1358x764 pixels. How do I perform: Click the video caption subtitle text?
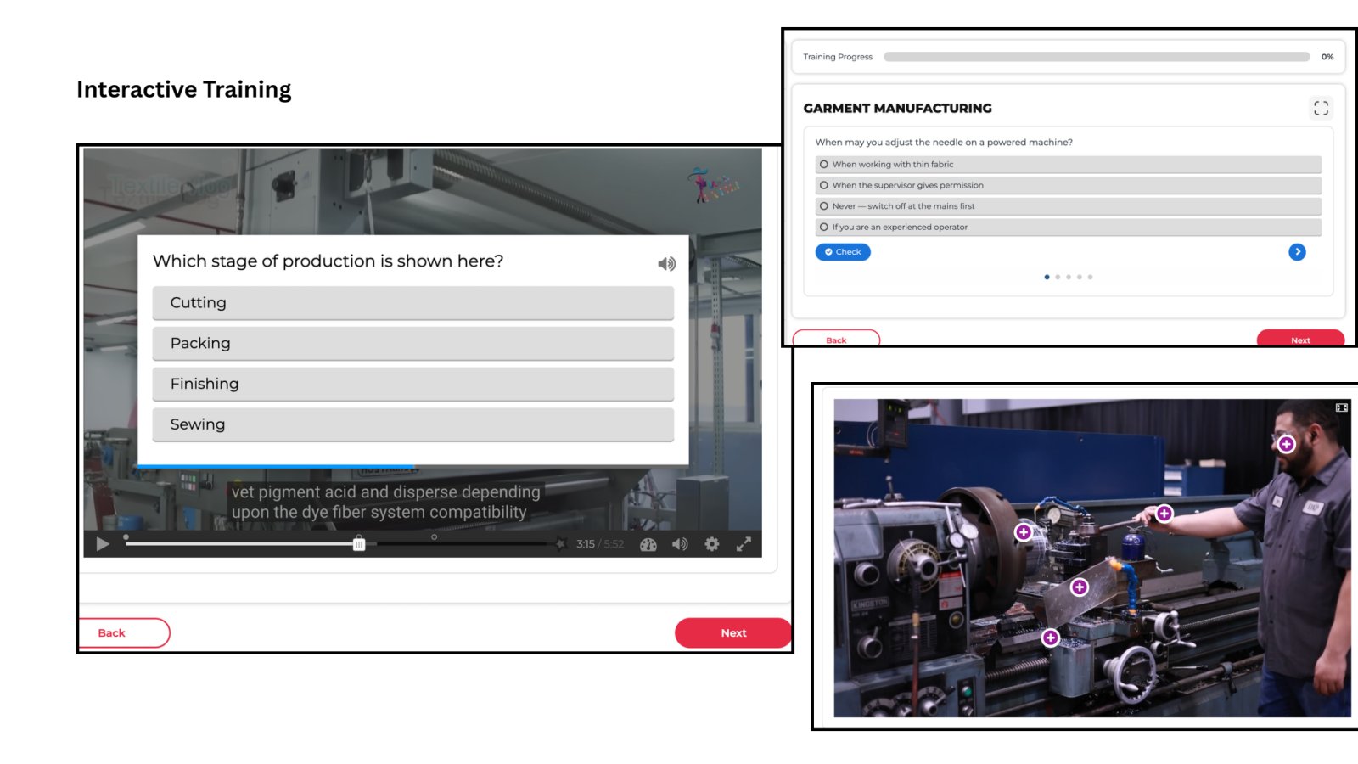point(386,503)
